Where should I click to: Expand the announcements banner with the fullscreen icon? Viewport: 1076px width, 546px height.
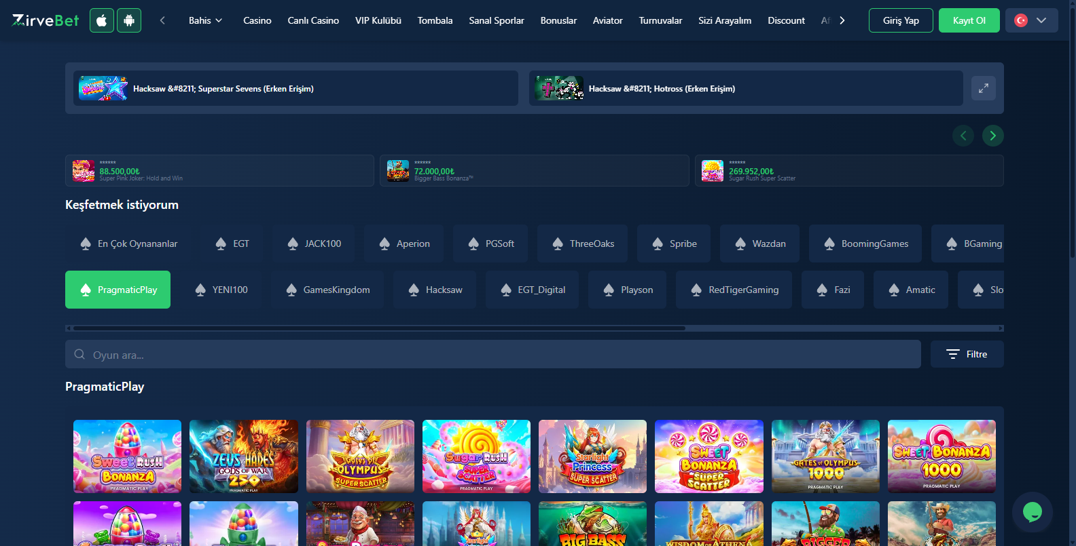[x=983, y=88]
